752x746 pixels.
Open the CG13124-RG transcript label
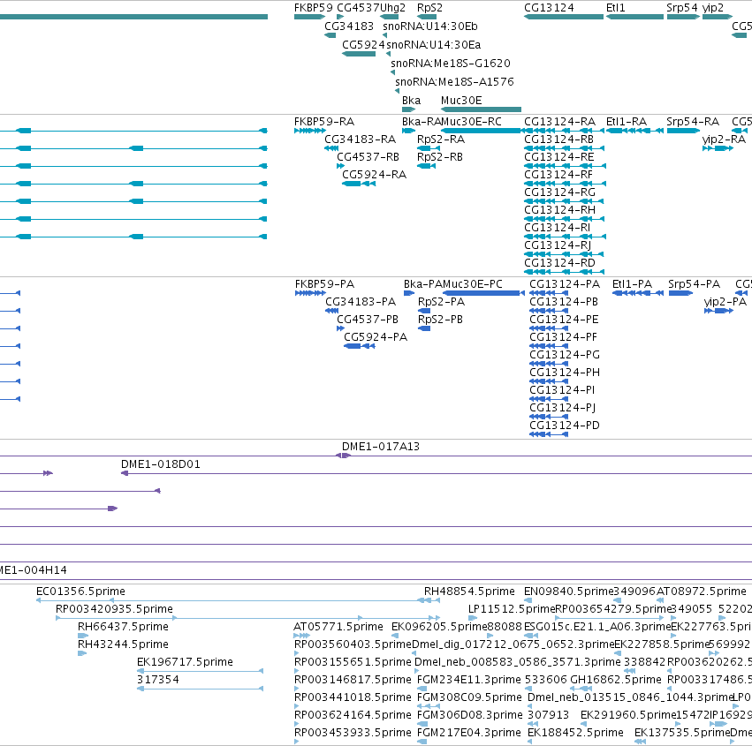pyautogui.click(x=559, y=192)
